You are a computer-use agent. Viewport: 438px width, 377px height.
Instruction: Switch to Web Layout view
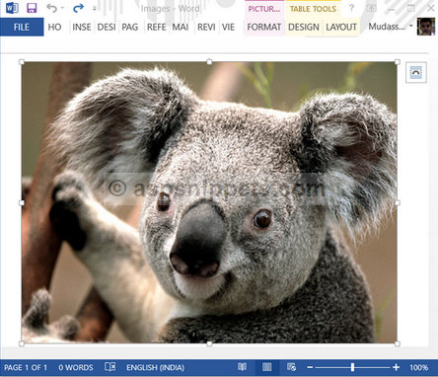[291, 367]
